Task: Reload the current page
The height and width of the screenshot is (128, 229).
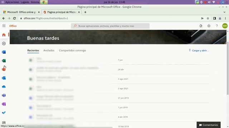Action: pos(14,18)
